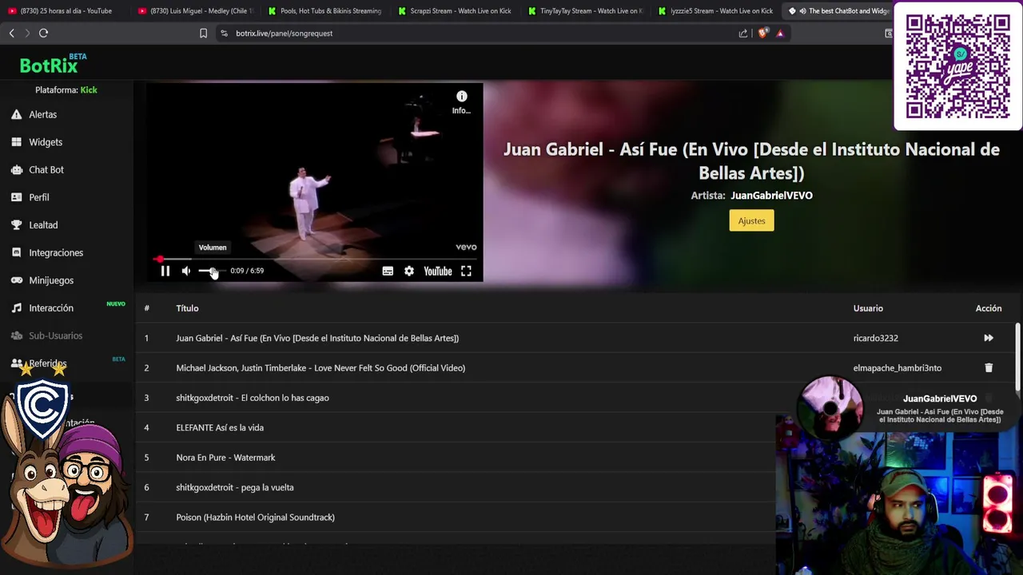Click the video Info icon
Screen dimensions: 1023x575
click(461, 97)
